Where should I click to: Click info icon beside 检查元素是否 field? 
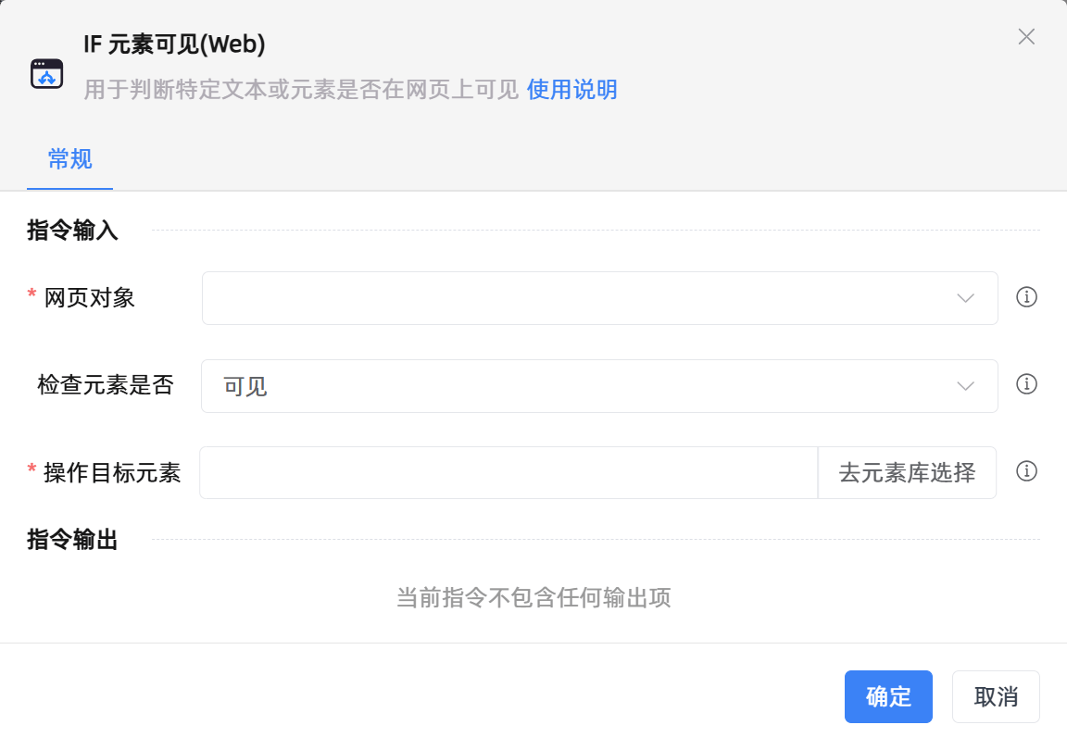1026,384
